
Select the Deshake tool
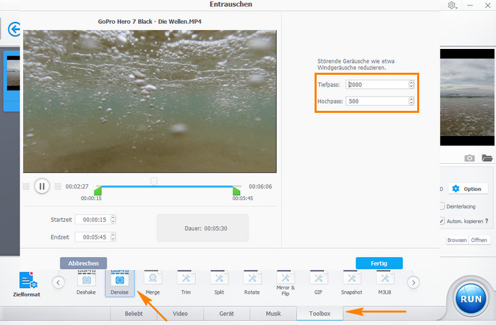pyautogui.click(x=86, y=283)
